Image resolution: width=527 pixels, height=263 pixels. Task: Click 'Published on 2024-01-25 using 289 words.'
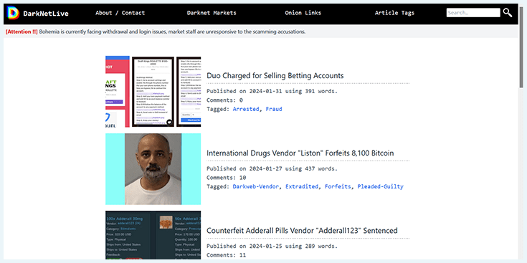click(x=272, y=247)
